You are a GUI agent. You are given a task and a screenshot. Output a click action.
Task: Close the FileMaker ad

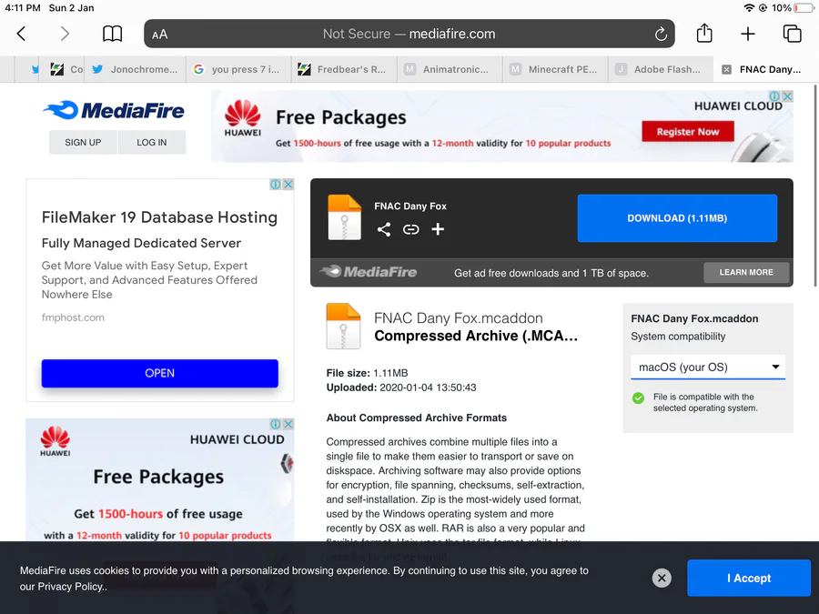[x=288, y=185]
